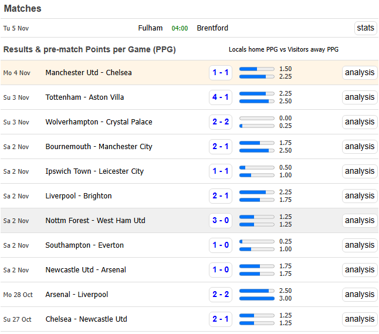The image size is (379, 334).
Task: Click Ipswich Town's 0.50 home PPG bar
Action: pos(257,168)
